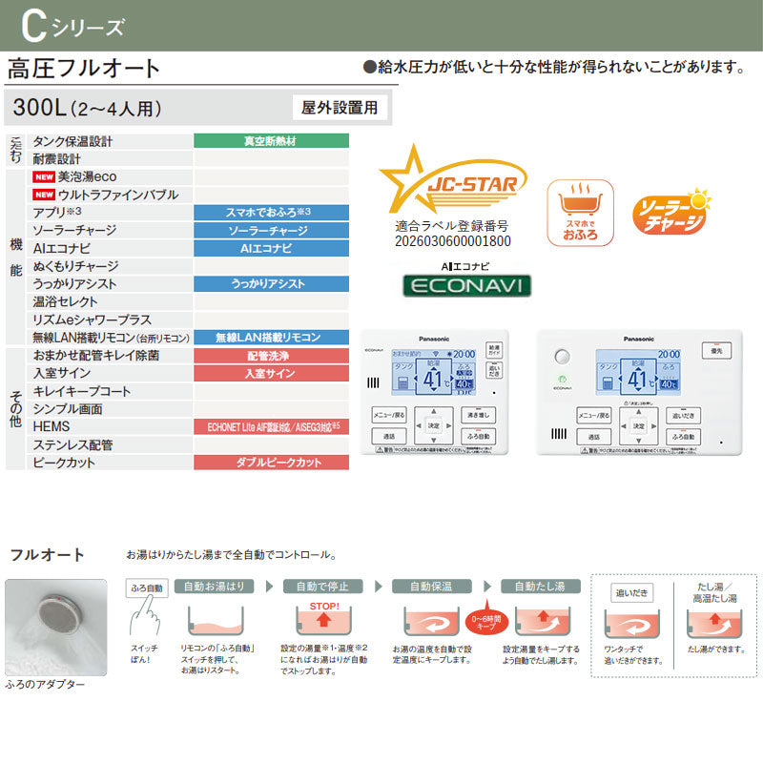Image resolution: width=763 pixels, height=763 pixels.
Task: Click 決定 on the 優先 remote
Action: pos(639,425)
